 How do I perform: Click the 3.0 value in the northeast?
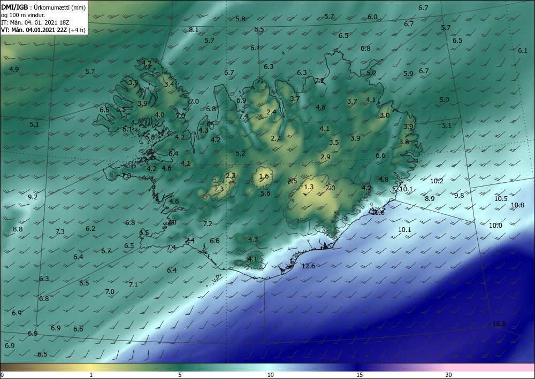[x=385, y=115]
